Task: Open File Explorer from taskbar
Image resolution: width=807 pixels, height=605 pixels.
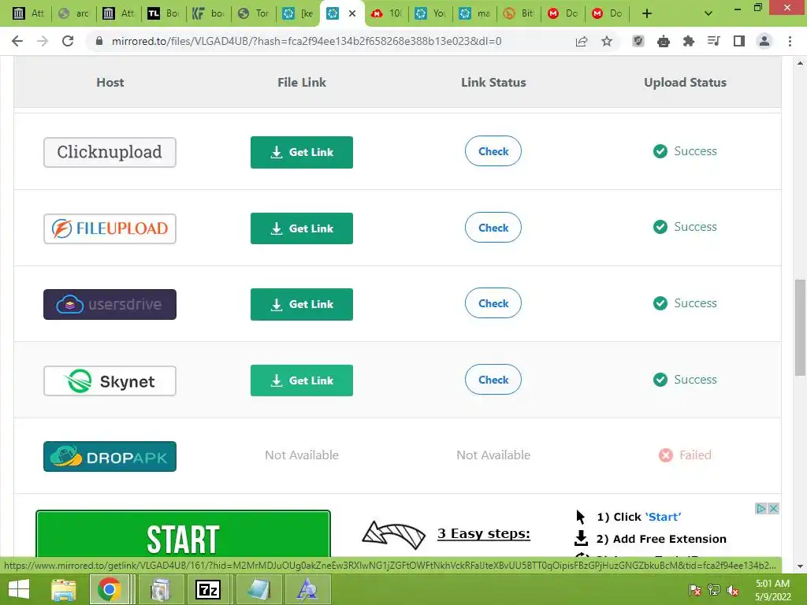Action: pyautogui.click(x=63, y=589)
